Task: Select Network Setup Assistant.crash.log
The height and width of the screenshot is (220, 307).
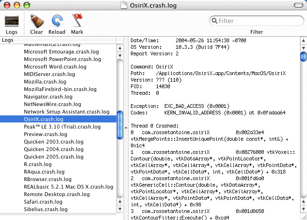Action: click(x=67, y=112)
